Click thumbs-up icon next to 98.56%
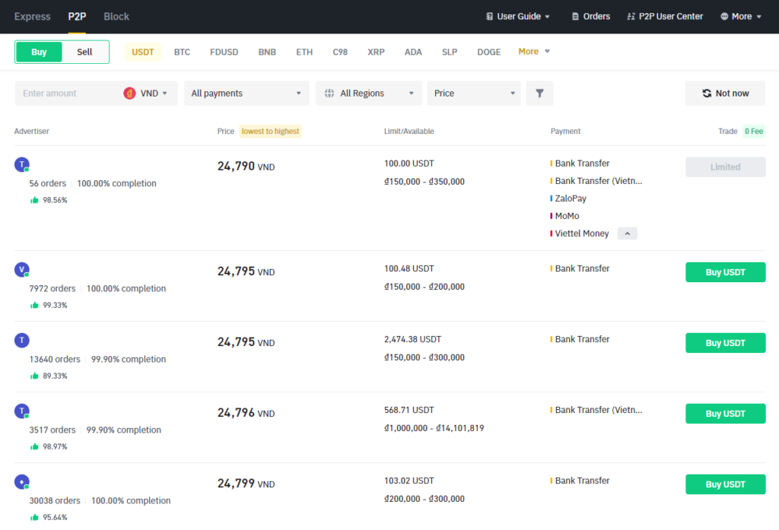The width and height of the screenshot is (779, 530). 34,200
